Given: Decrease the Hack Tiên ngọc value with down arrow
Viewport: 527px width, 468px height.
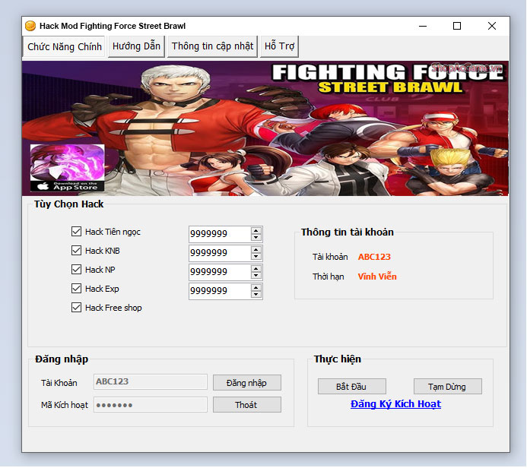Looking at the screenshot, I should click(x=256, y=237).
